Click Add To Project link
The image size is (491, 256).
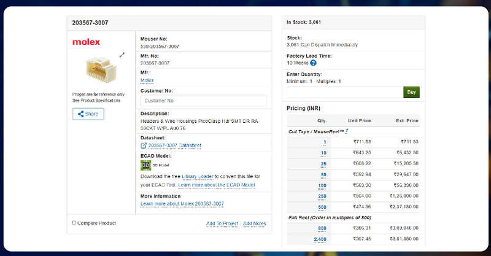[222, 223]
